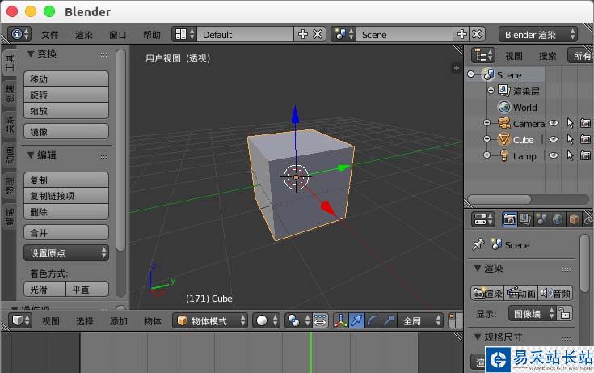594x373 pixels.
Task: Click the Camera object icon
Action: 503,123
